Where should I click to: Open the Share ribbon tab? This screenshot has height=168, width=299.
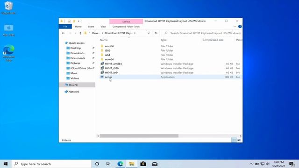91,27
